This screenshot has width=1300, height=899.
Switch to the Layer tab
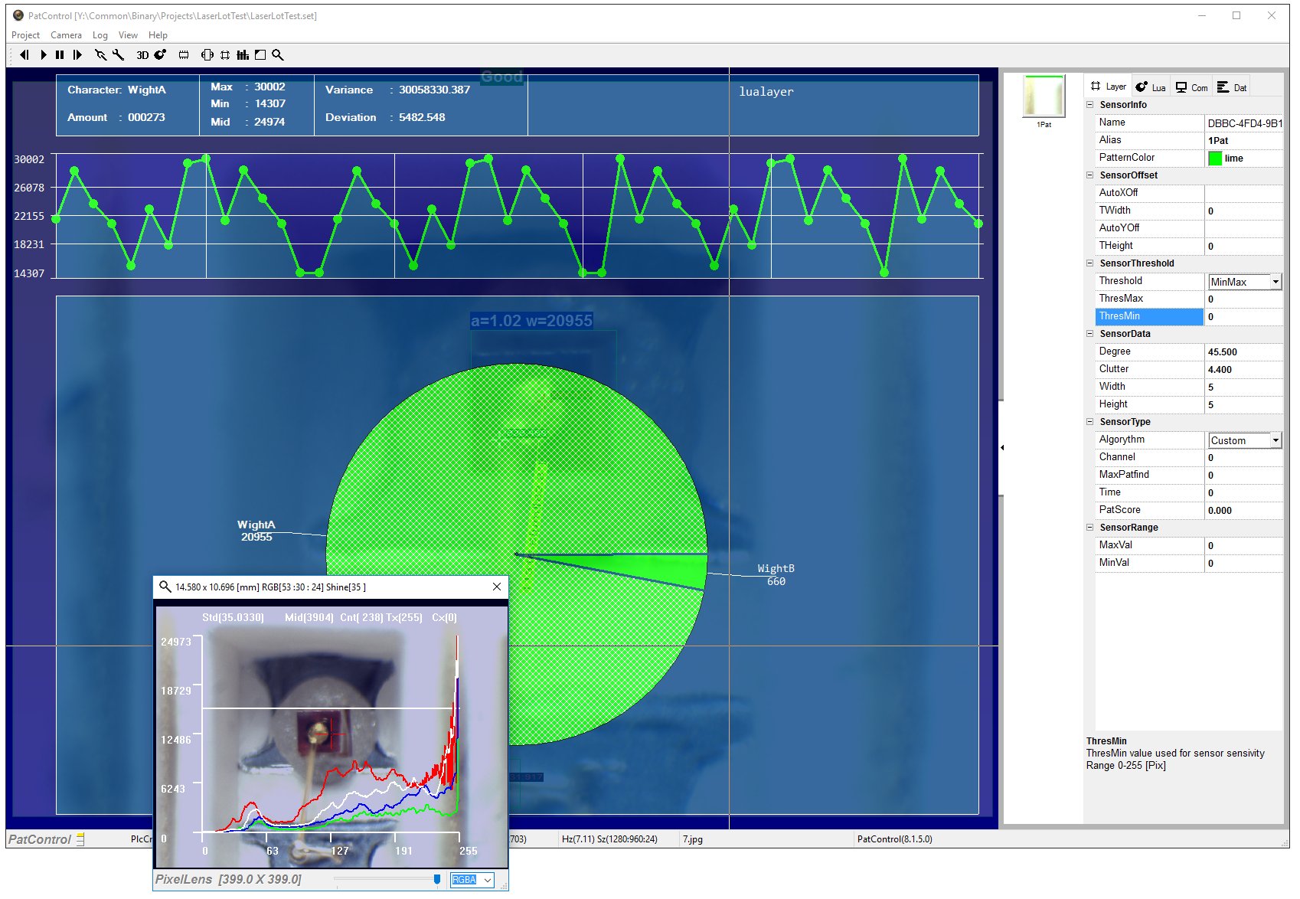click(1109, 87)
